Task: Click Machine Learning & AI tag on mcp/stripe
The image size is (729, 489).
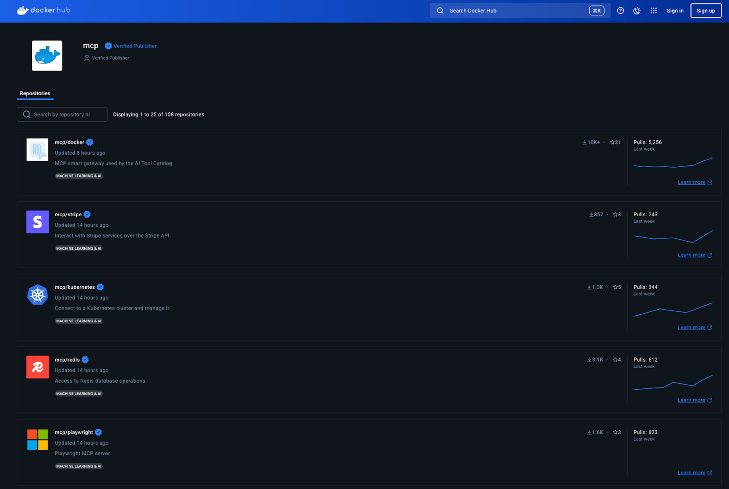Action: click(x=79, y=248)
